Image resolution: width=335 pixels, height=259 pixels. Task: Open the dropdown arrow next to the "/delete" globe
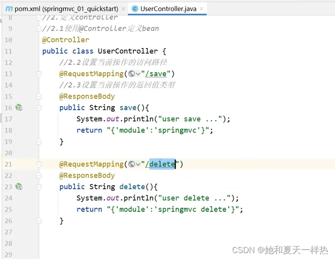click(138, 164)
